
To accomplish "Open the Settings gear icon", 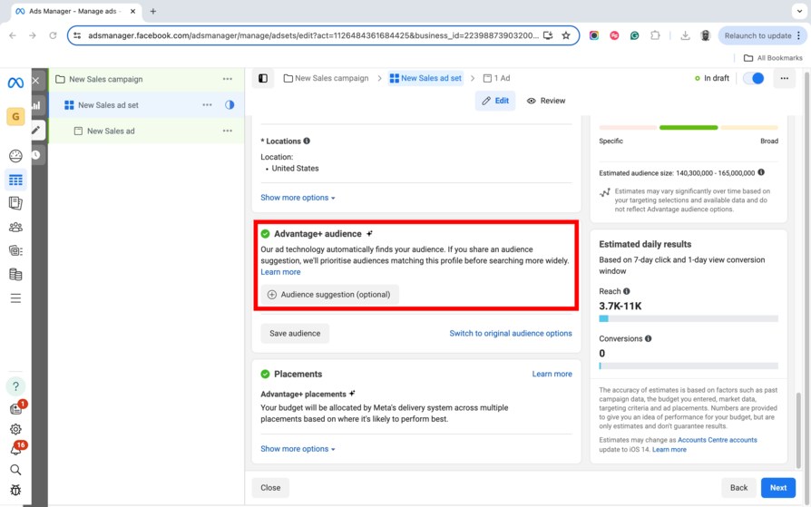I will (x=15, y=429).
